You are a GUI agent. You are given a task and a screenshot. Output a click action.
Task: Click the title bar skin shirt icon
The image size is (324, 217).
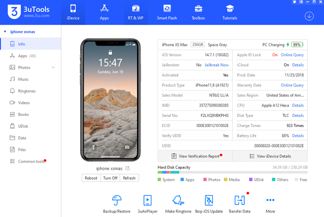[295, 2]
